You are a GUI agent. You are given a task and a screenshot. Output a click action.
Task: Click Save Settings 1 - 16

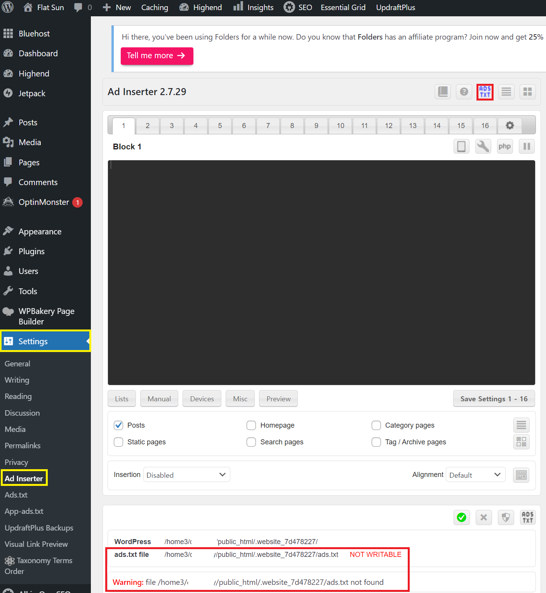pyautogui.click(x=494, y=399)
